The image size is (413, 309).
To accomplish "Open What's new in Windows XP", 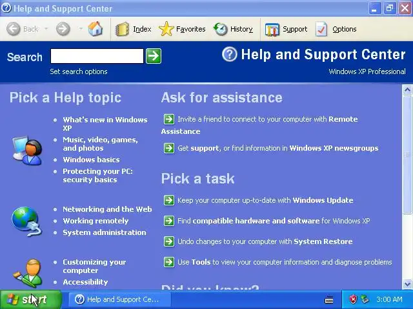I will click(105, 124).
